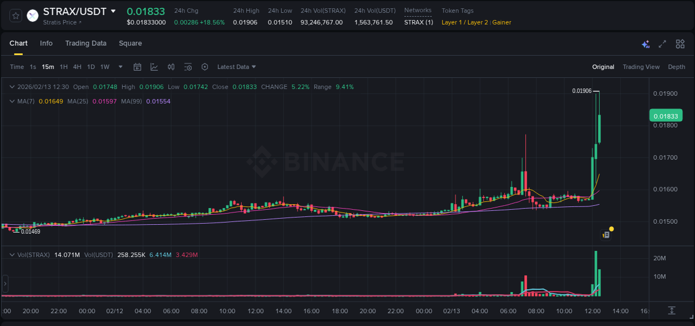The height and width of the screenshot is (326, 695).
Task: Collapse the MA indicator row
Action: (12, 101)
